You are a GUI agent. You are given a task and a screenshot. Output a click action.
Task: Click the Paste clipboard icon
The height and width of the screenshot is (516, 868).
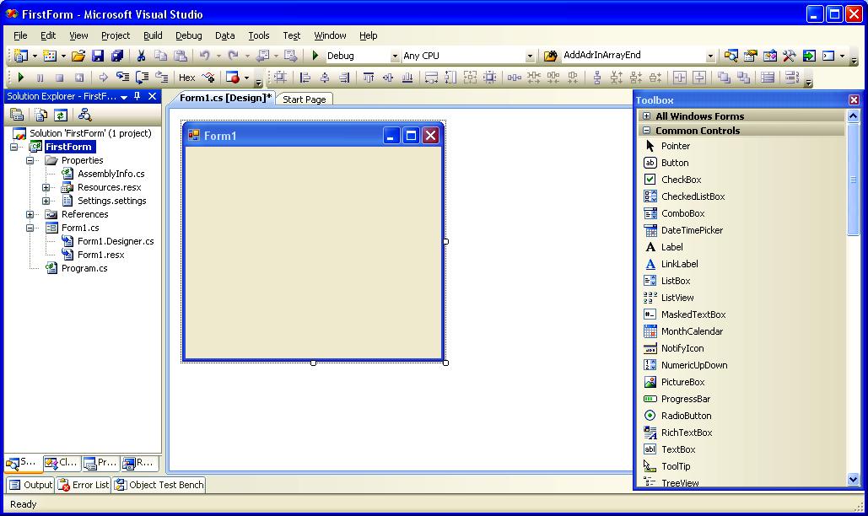point(181,56)
